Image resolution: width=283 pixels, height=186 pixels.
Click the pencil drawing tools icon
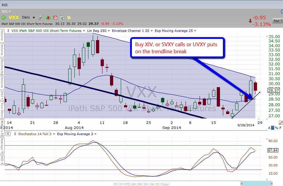click(281, 123)
